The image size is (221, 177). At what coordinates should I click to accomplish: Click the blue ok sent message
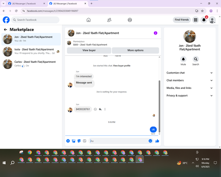coord(153,129)
